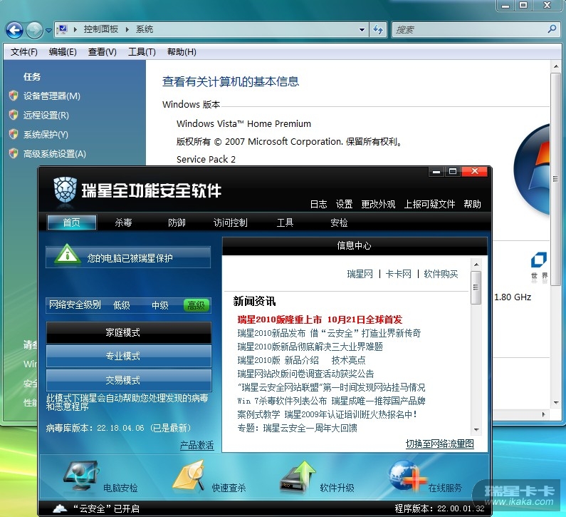The height and width of the screenshot is (517, 566).
Task: Open the 帮助(H) menu in Control Panel
Action: point(182,52)
